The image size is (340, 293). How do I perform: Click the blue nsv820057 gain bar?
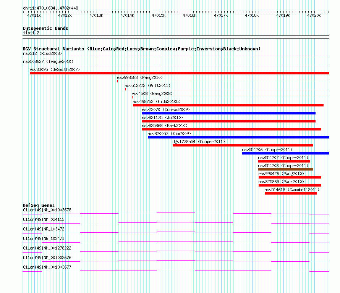point(238,137)
